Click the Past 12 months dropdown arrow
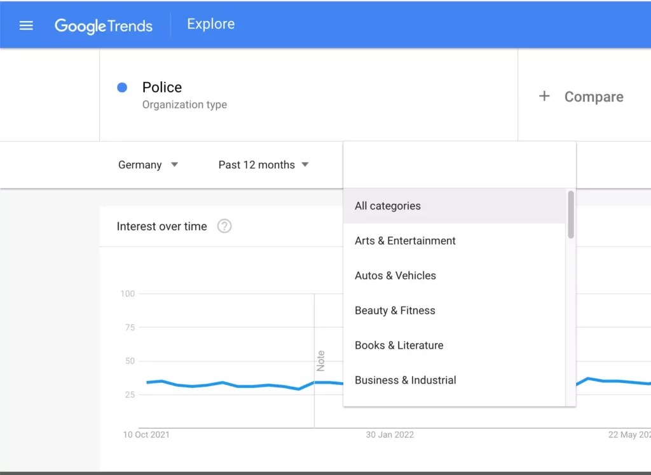 tap(305, 164)
